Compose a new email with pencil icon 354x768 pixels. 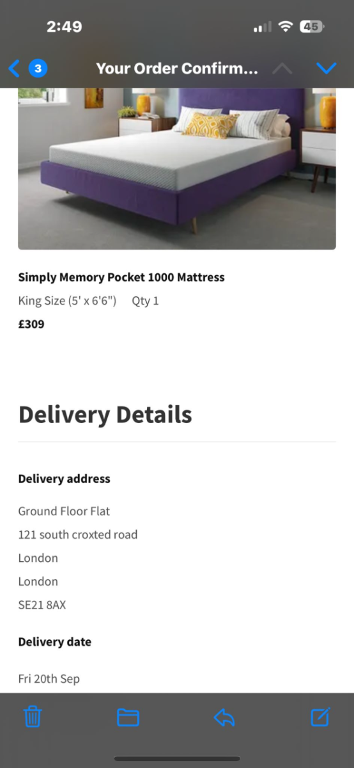click(320, 716)
